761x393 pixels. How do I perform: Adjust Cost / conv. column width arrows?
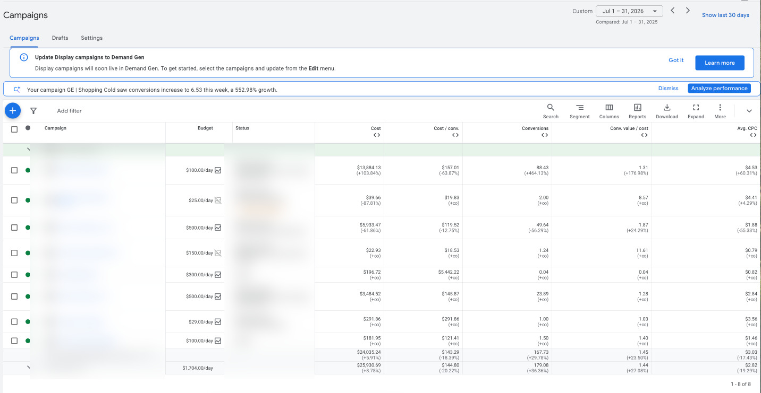[455, 135]
